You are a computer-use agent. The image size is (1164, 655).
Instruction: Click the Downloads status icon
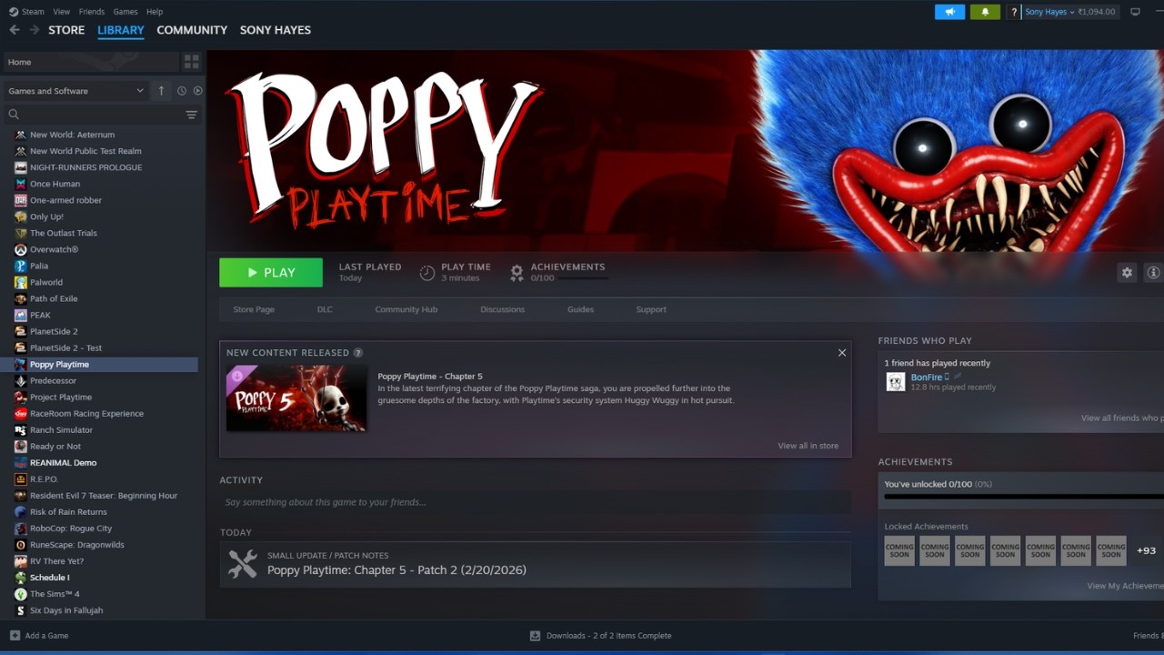click(536, 636)
